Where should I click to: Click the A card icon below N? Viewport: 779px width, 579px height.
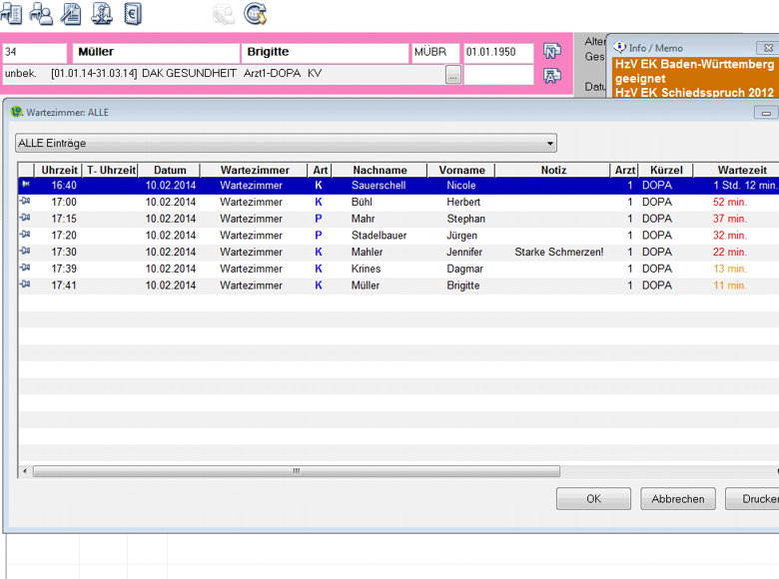pos(551,76)
